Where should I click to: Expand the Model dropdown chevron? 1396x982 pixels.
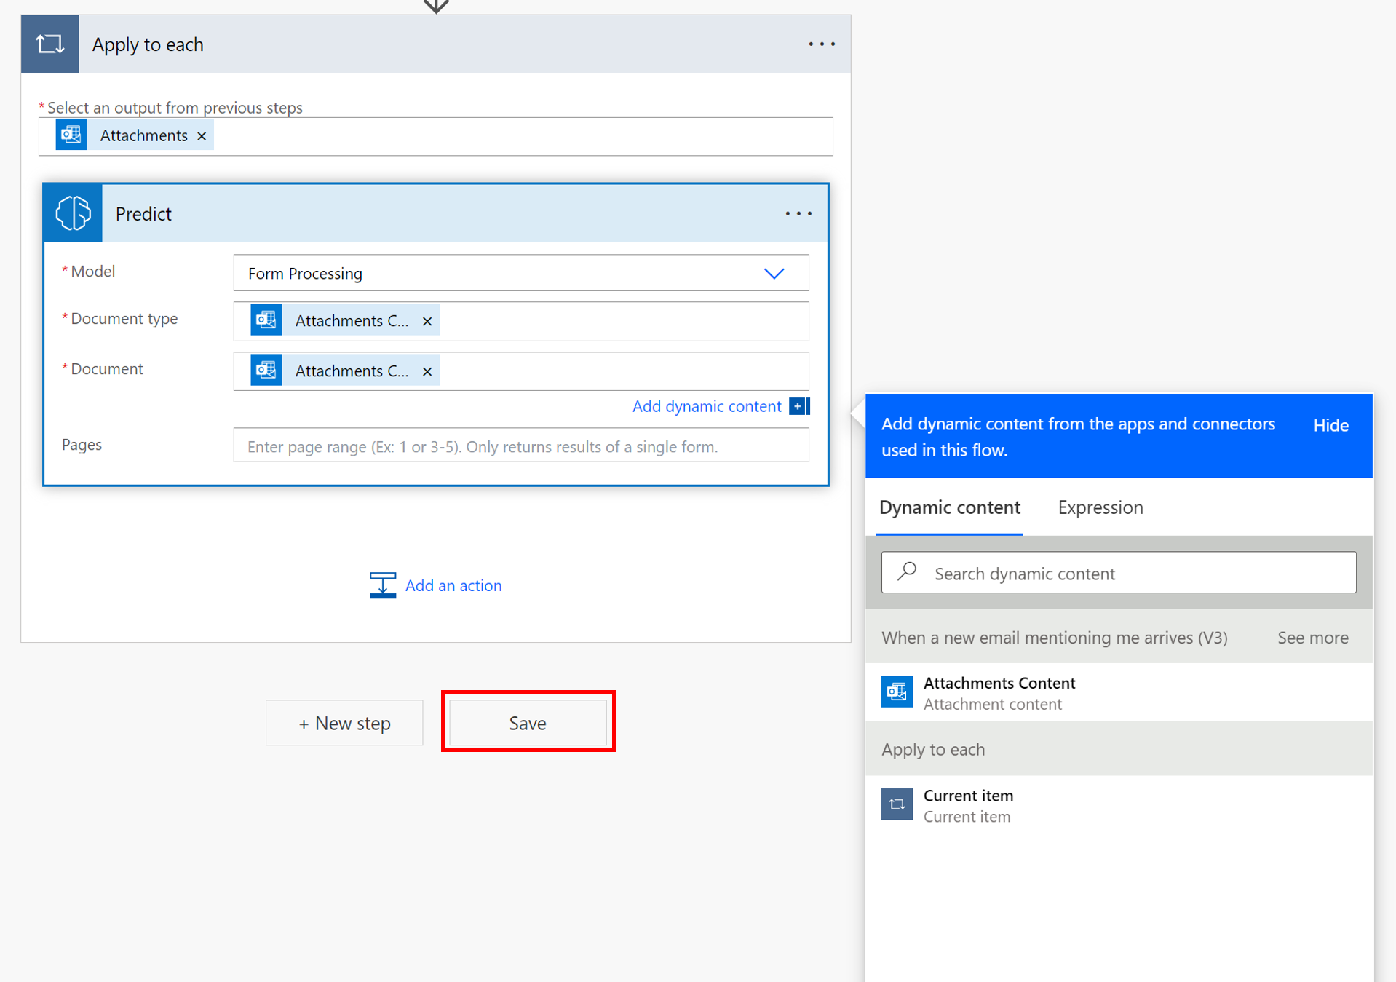click(x=774, y=274)
